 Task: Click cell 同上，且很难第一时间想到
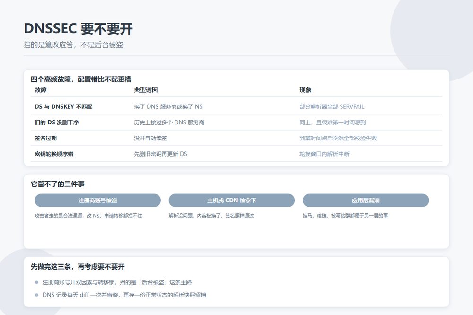tap(333, 122)
